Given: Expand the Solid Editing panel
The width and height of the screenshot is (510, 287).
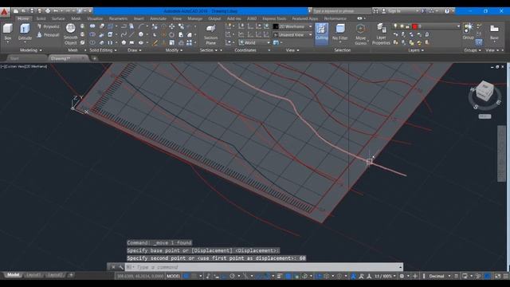Looking at the screenshot, I should click(x=103, y=50).
